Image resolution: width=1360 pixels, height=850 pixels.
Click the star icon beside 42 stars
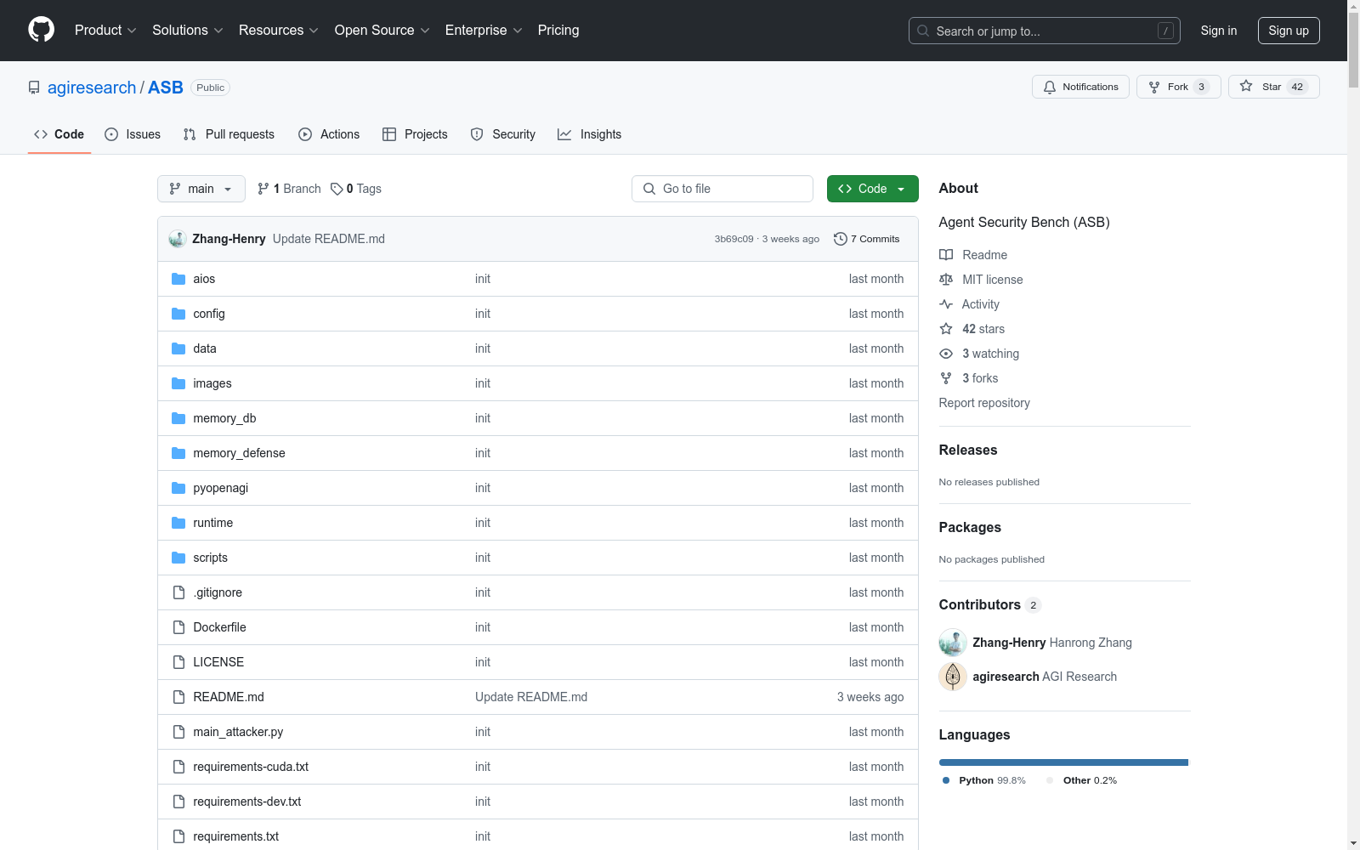pos(946,329)
